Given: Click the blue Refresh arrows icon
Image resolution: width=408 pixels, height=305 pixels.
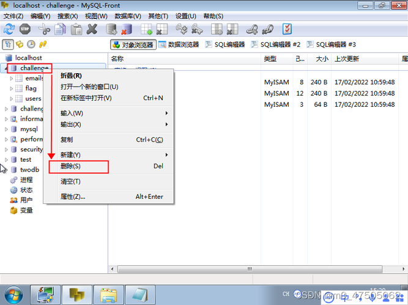Looking at the screenshot, I should tap(9, 29).
